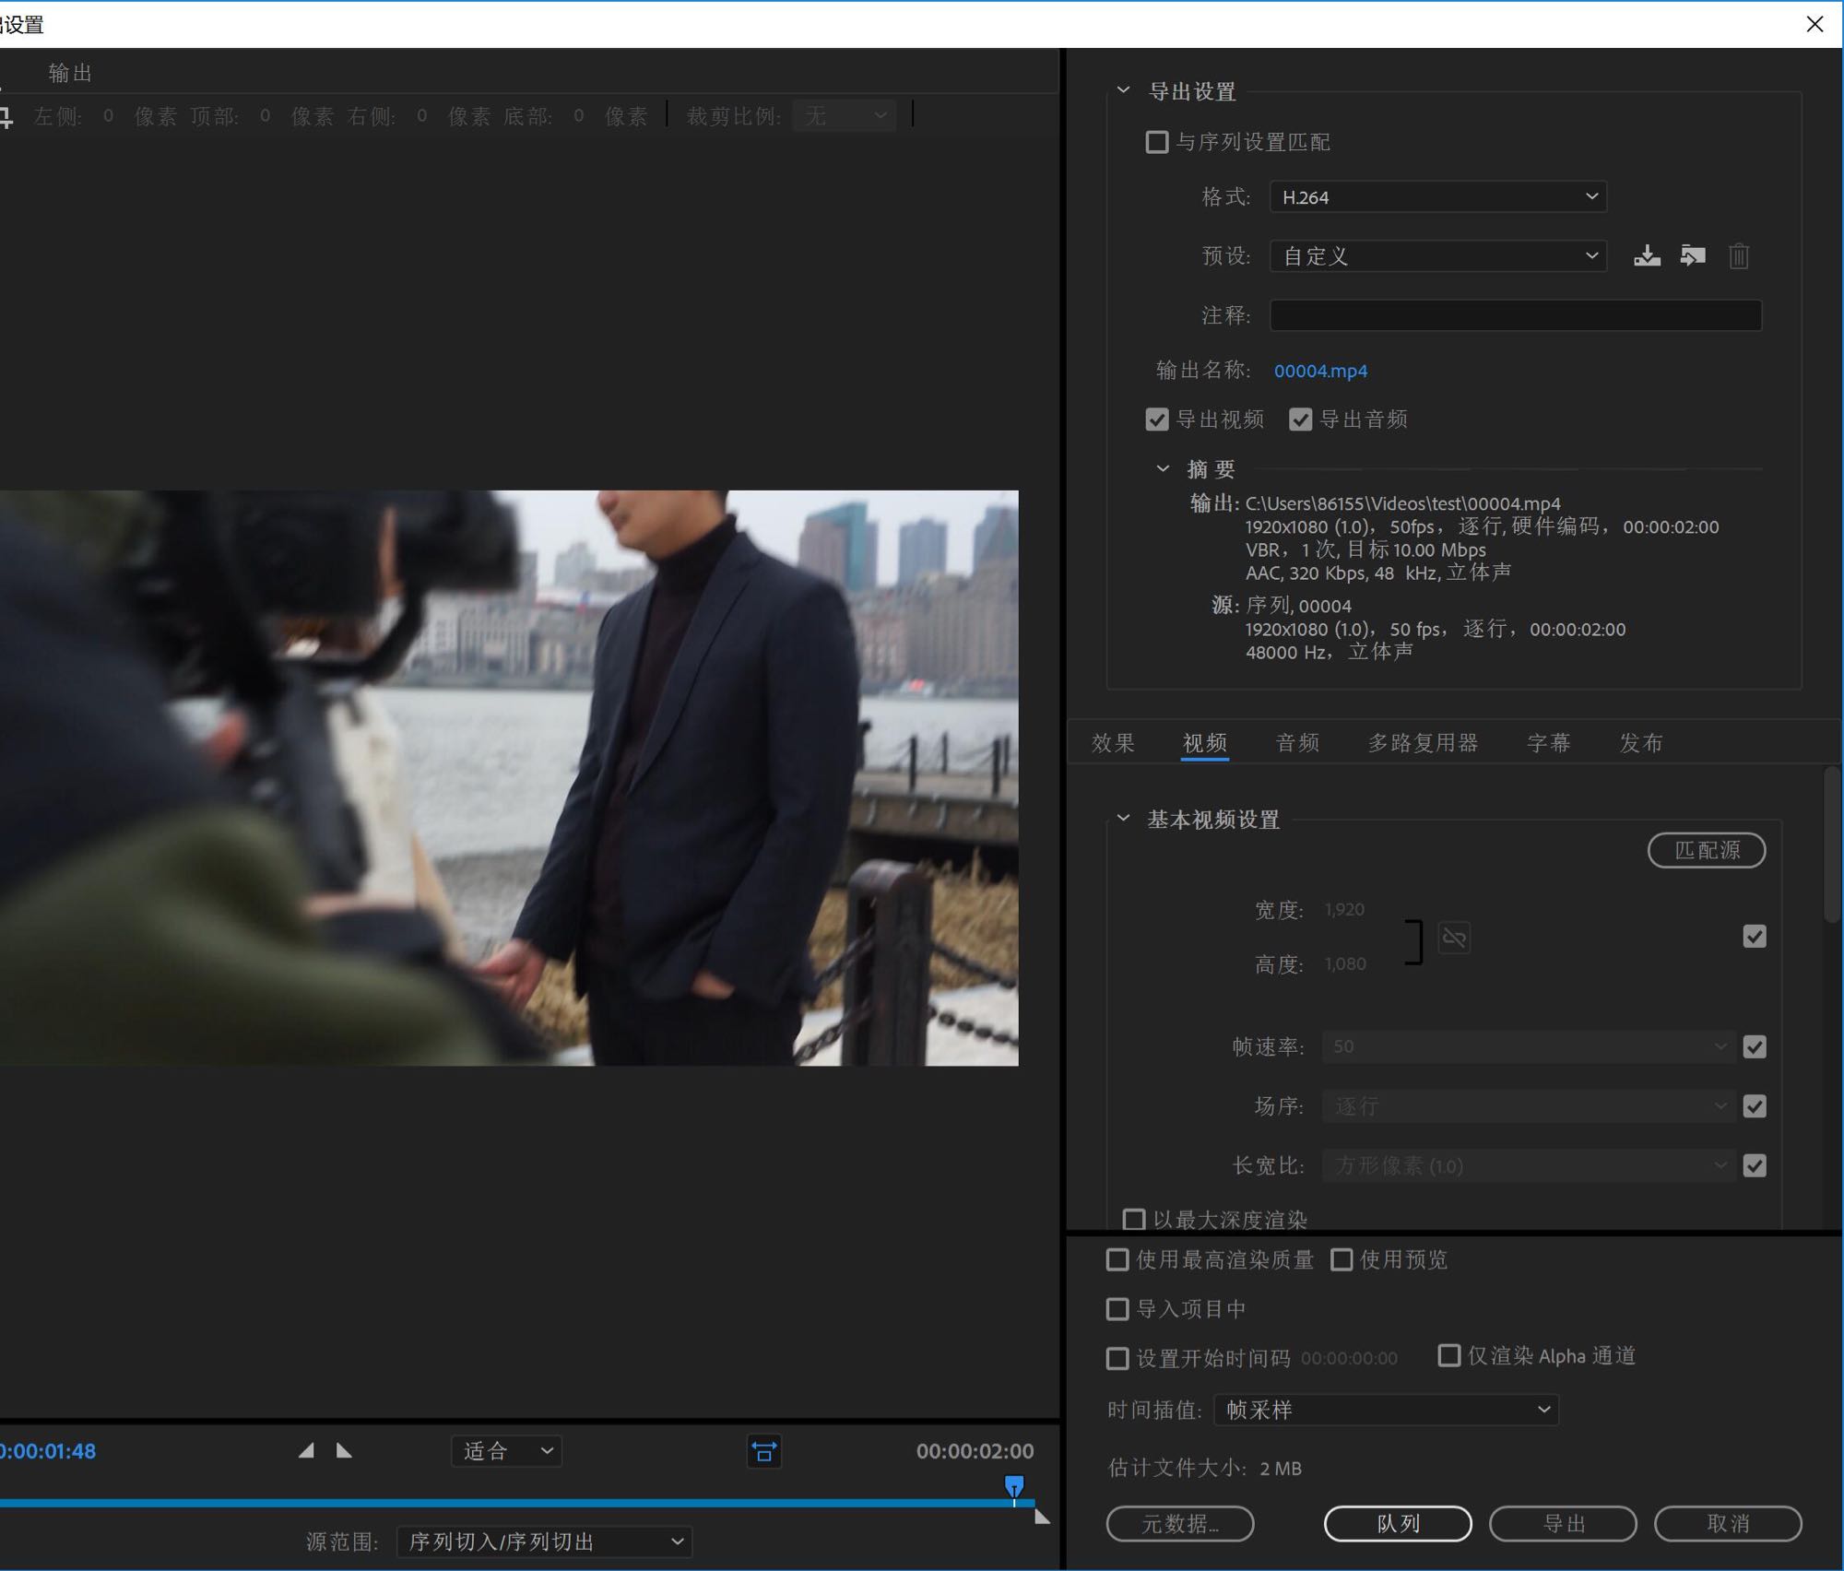Image resolution: width=1844 pixels, height=1571 pixels.
Task: Switch to the audio tab
Action: [1296, 742]
